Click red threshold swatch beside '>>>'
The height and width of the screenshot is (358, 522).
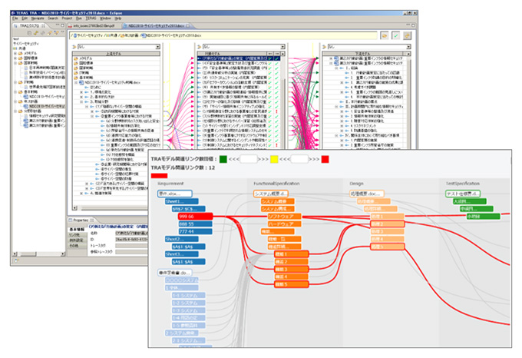pos(325,159)
